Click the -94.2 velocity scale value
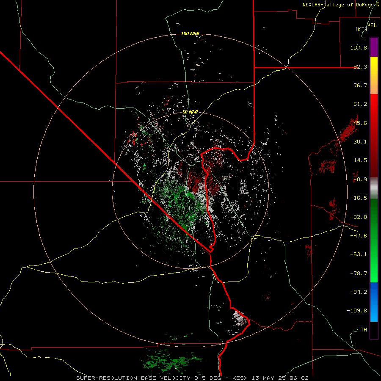This screenshot has height=381, width=381. tap(359, 292)
